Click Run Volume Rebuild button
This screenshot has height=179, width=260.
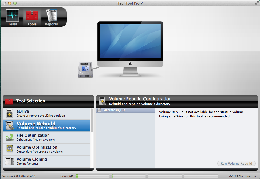(x=236, y=164)
